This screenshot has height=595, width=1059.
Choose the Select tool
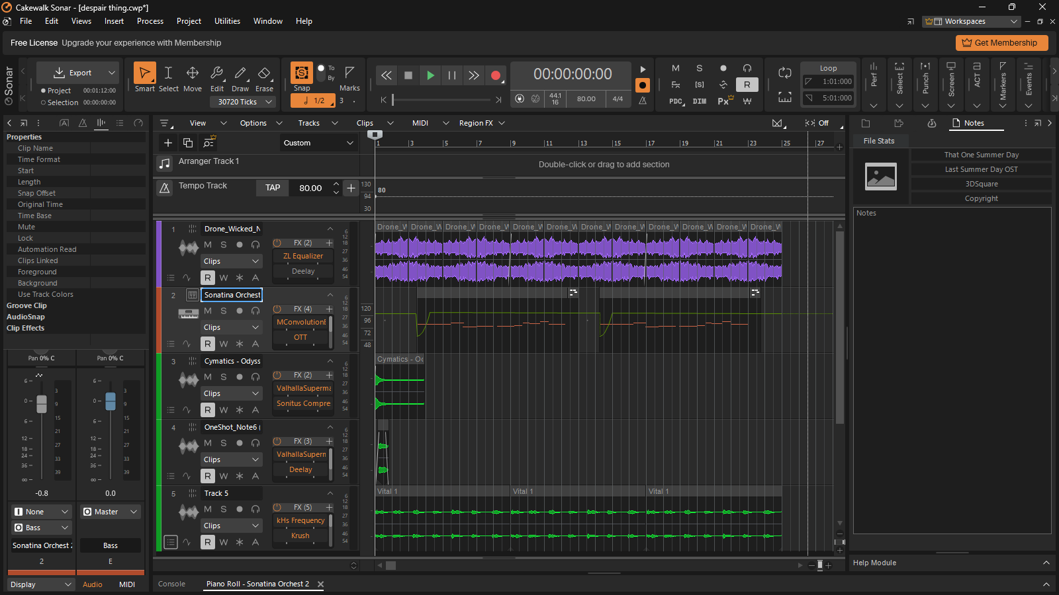[168, 77]
